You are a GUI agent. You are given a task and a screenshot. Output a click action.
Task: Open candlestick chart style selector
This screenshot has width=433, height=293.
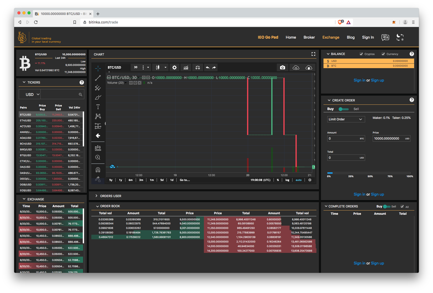pyautogui.click(x=158, y=67)
